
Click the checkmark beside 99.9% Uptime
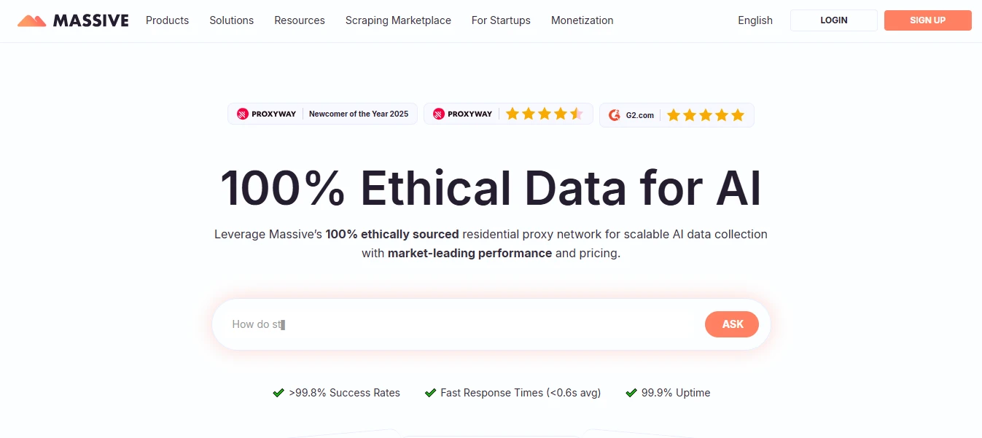click(x=631, y=392)
